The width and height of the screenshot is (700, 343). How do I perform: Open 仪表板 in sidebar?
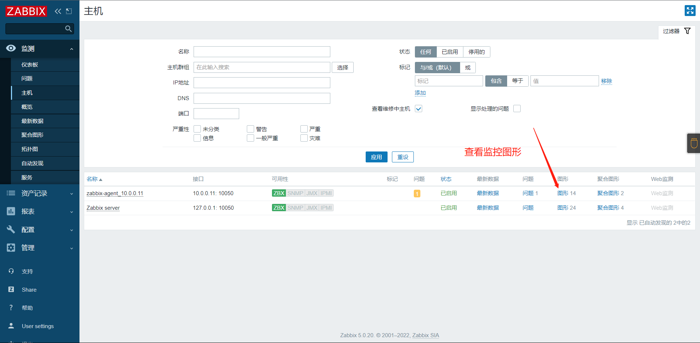45,64
